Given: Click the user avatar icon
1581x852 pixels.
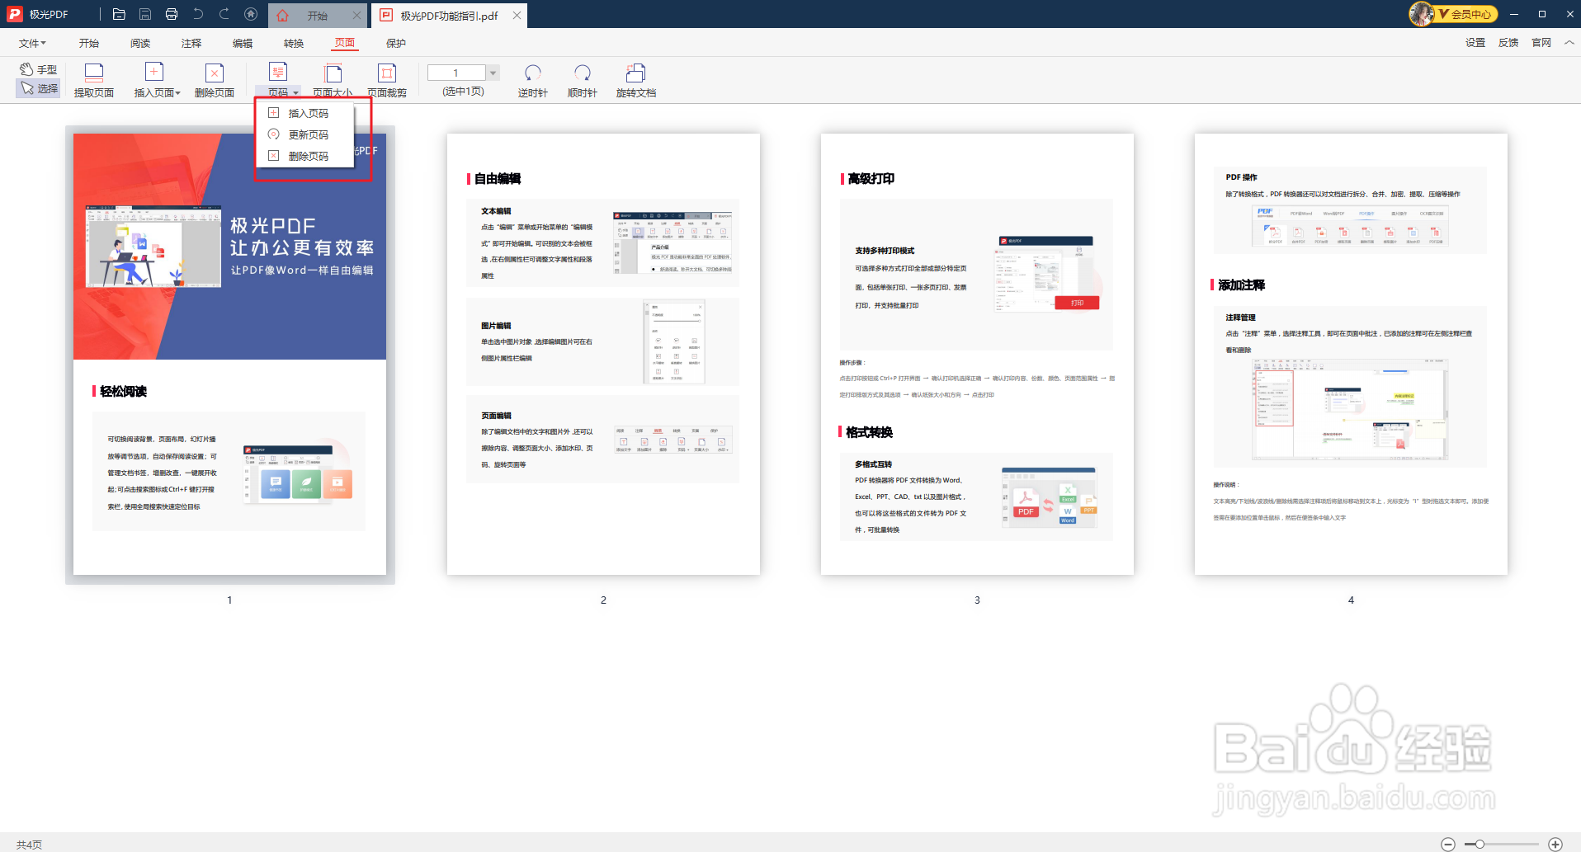Looking at the screenshot, I should click(x=1422, y=14).
